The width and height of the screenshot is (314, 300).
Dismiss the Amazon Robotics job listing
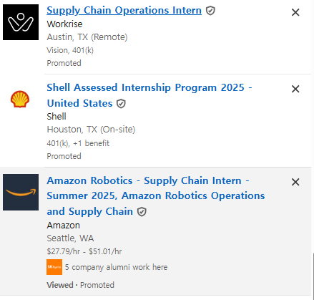click(295, 182)
